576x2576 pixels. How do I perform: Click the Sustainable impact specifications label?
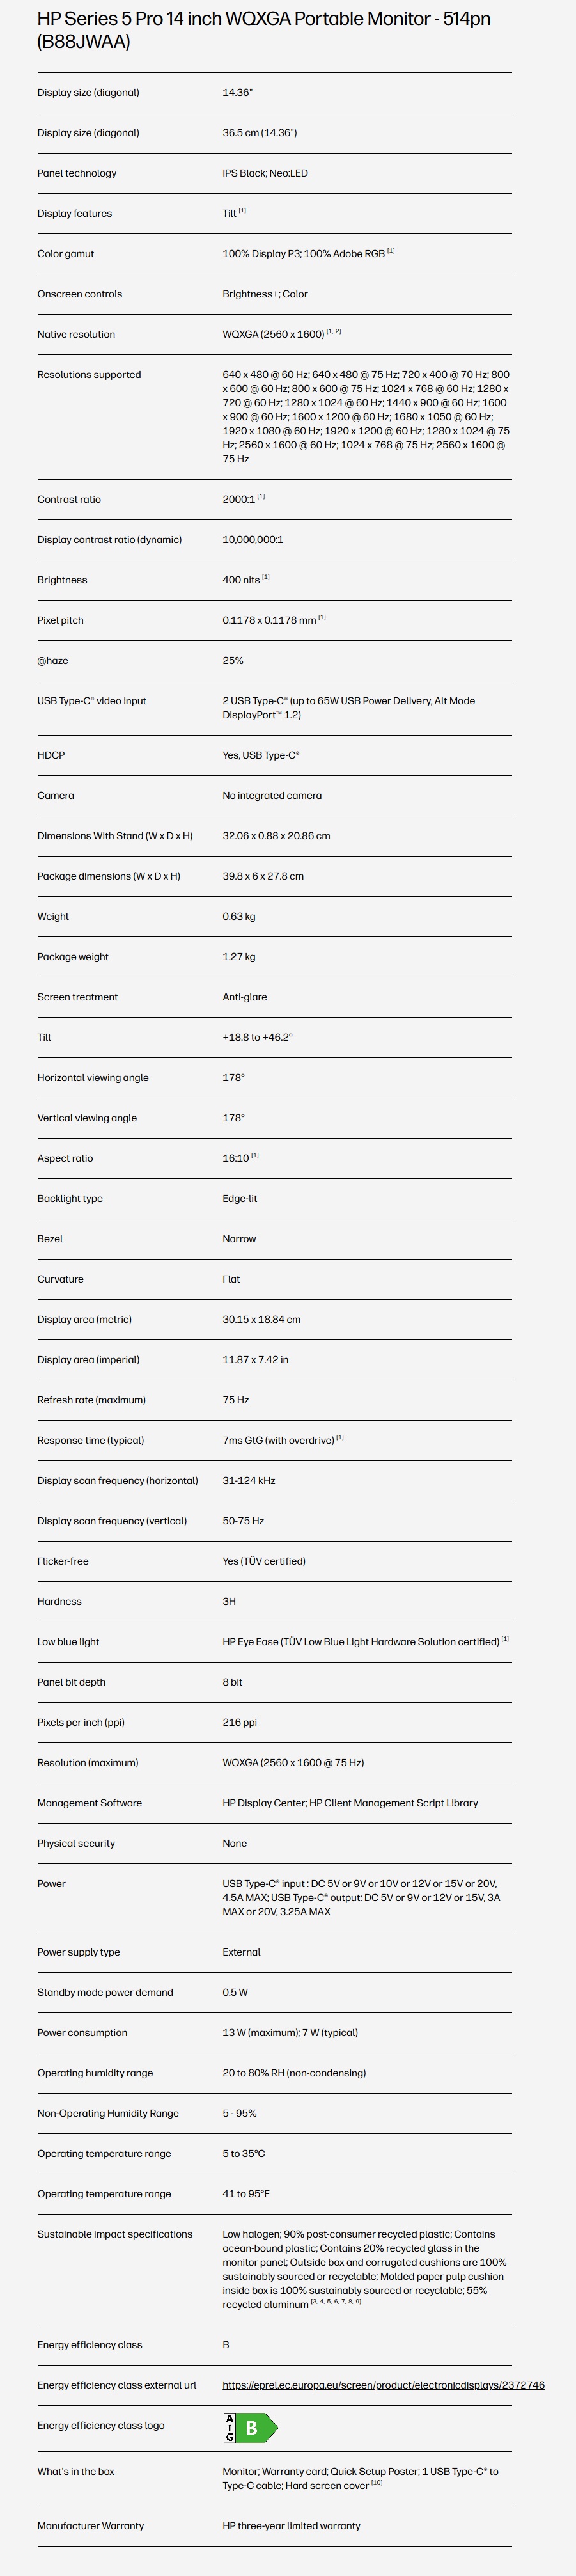pyautogui.click(x=115, y=2234)
